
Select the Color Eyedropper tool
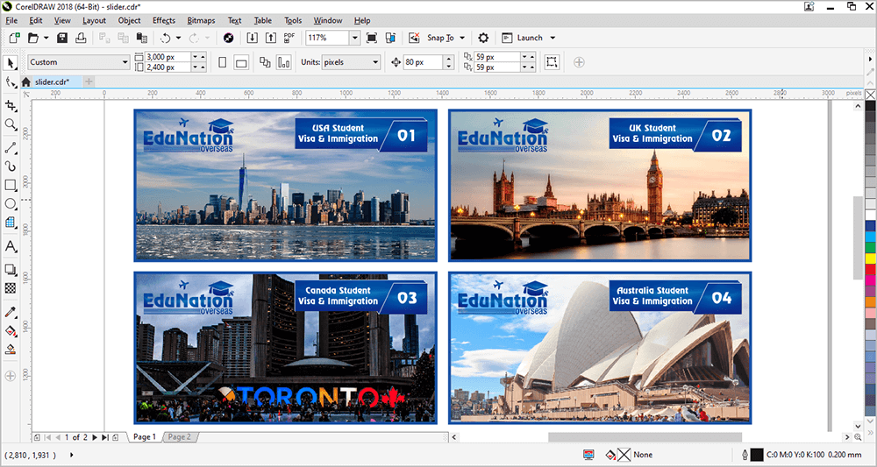click(10, 312)
